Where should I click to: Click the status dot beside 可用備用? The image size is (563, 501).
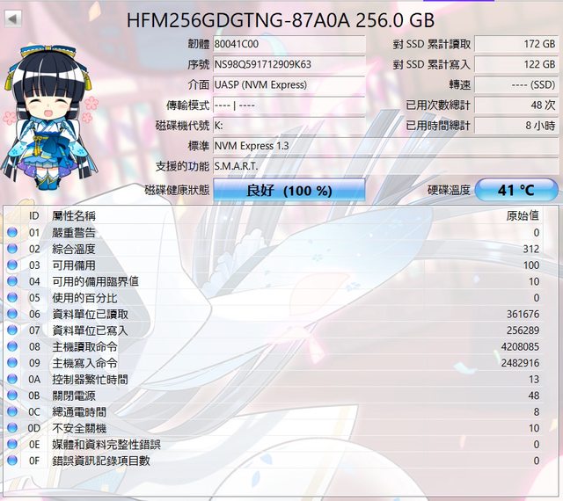tap(12, 265)
